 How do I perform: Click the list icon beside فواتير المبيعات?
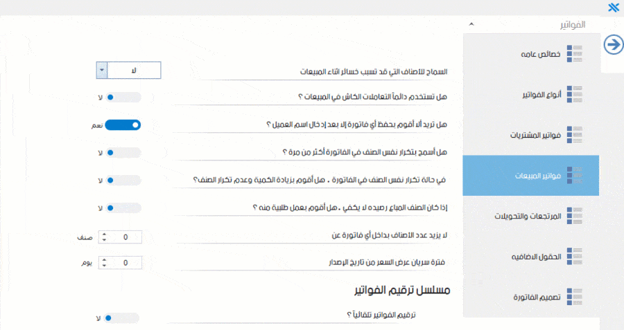(x=575, y=175)
